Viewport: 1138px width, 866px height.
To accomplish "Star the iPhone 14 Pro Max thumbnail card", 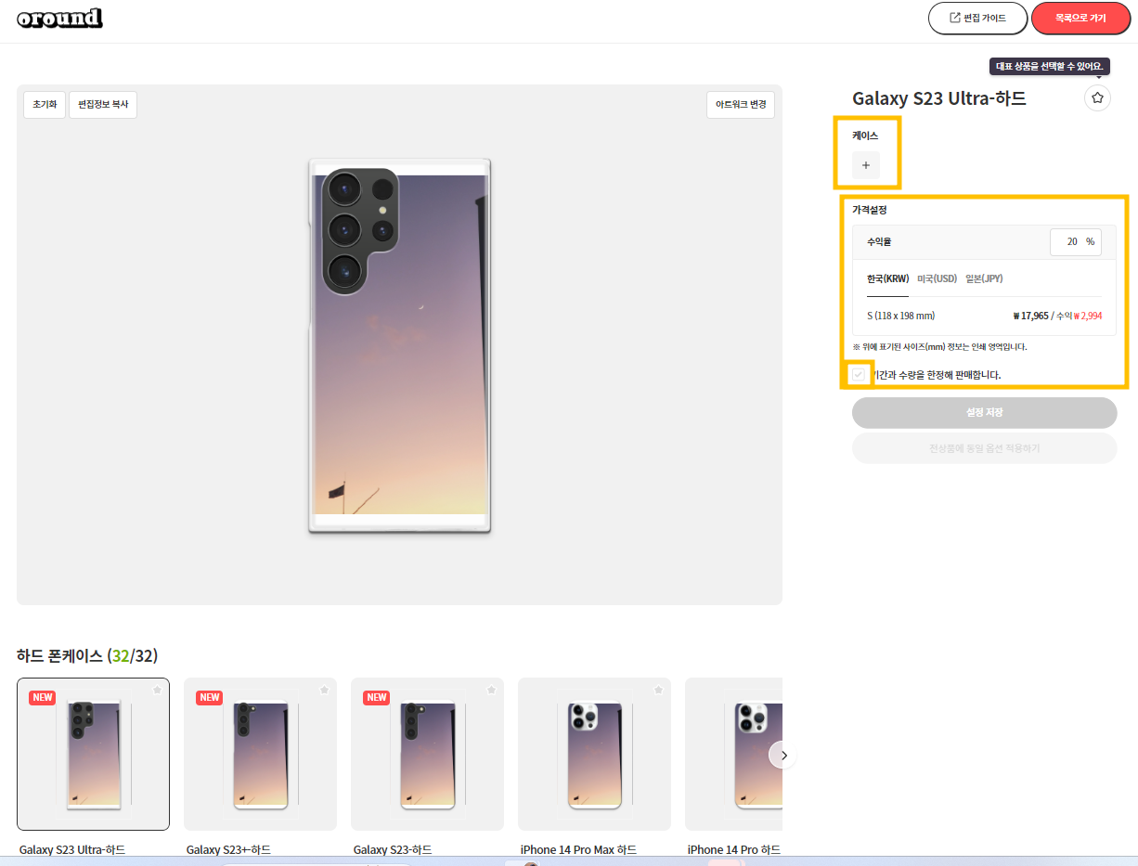I will click(658, 690).
